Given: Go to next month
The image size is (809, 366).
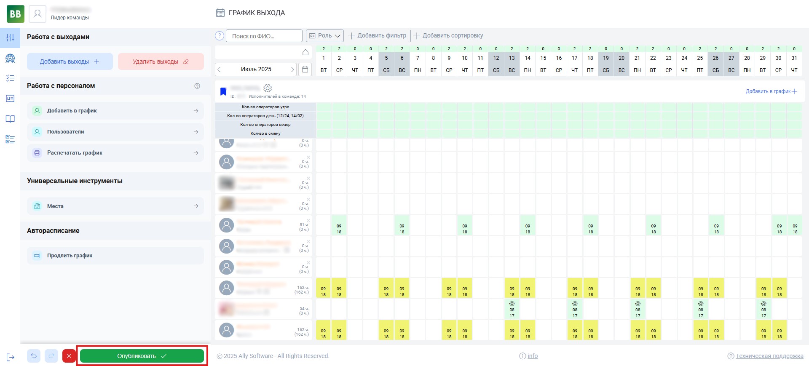Looking at the screenshot, I should (292, 69).
